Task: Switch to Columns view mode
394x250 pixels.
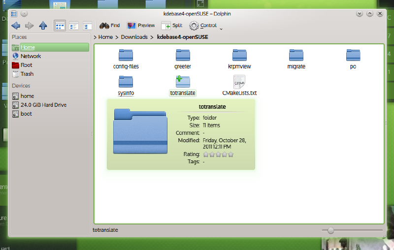Action: [x=87, y=26]
